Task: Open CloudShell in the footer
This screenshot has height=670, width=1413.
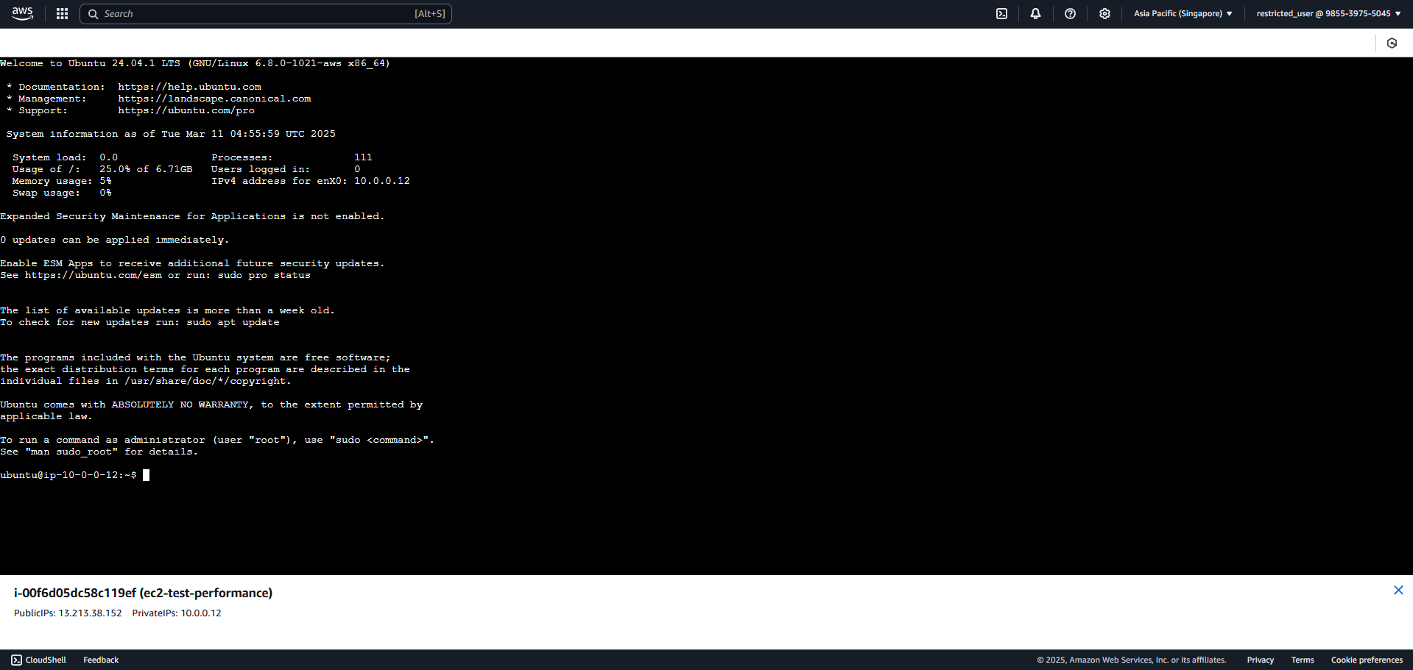Action: click(38, 660)
